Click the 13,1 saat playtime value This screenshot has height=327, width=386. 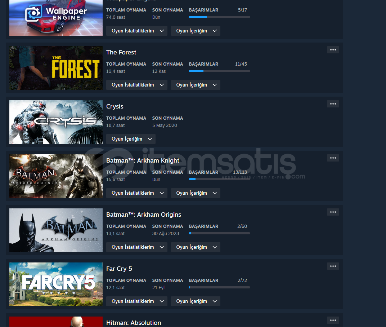[x=116, y=234]
